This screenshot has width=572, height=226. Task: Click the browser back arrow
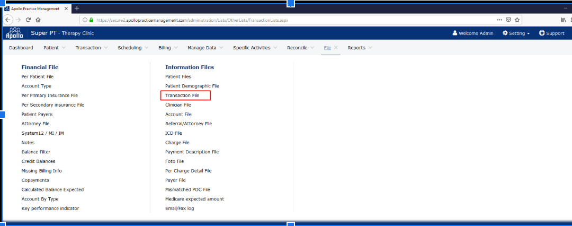(x=8, y=20)
